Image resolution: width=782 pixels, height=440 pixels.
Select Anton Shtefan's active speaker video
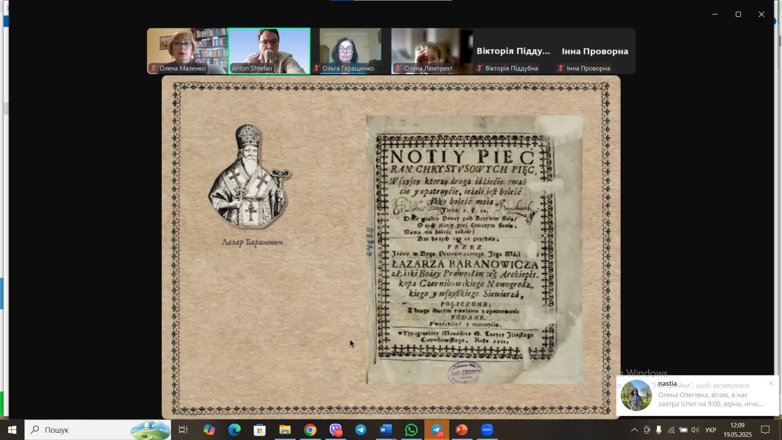269,51
